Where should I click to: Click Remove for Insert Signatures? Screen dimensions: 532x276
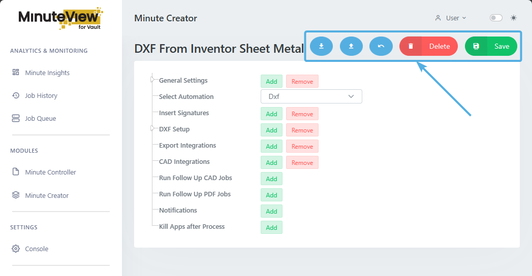[302, 114]
